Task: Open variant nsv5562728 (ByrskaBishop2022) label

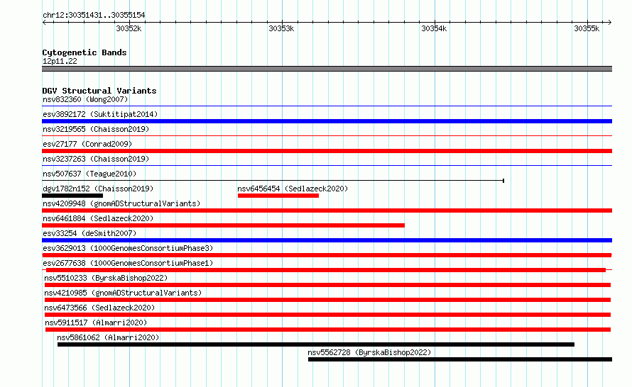Action: (369, 352)
